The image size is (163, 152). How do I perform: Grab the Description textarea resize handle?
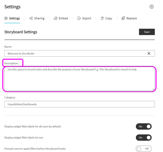click(x=154, y=90)
